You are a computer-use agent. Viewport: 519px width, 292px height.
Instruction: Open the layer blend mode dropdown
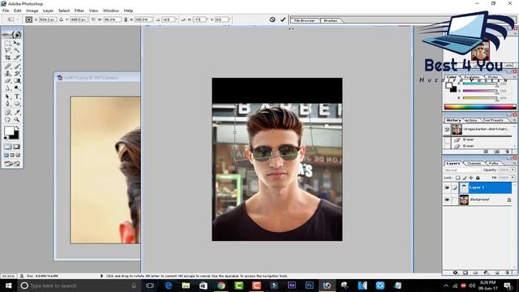462,170
